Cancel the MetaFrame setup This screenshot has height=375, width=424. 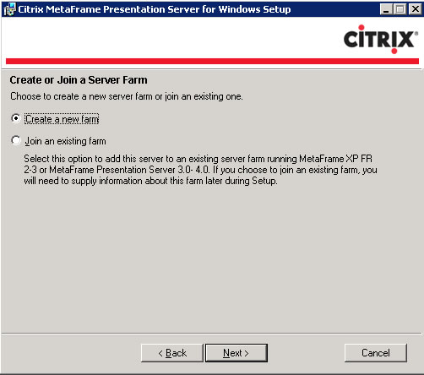pyautogui.click(x=376, y=353)
